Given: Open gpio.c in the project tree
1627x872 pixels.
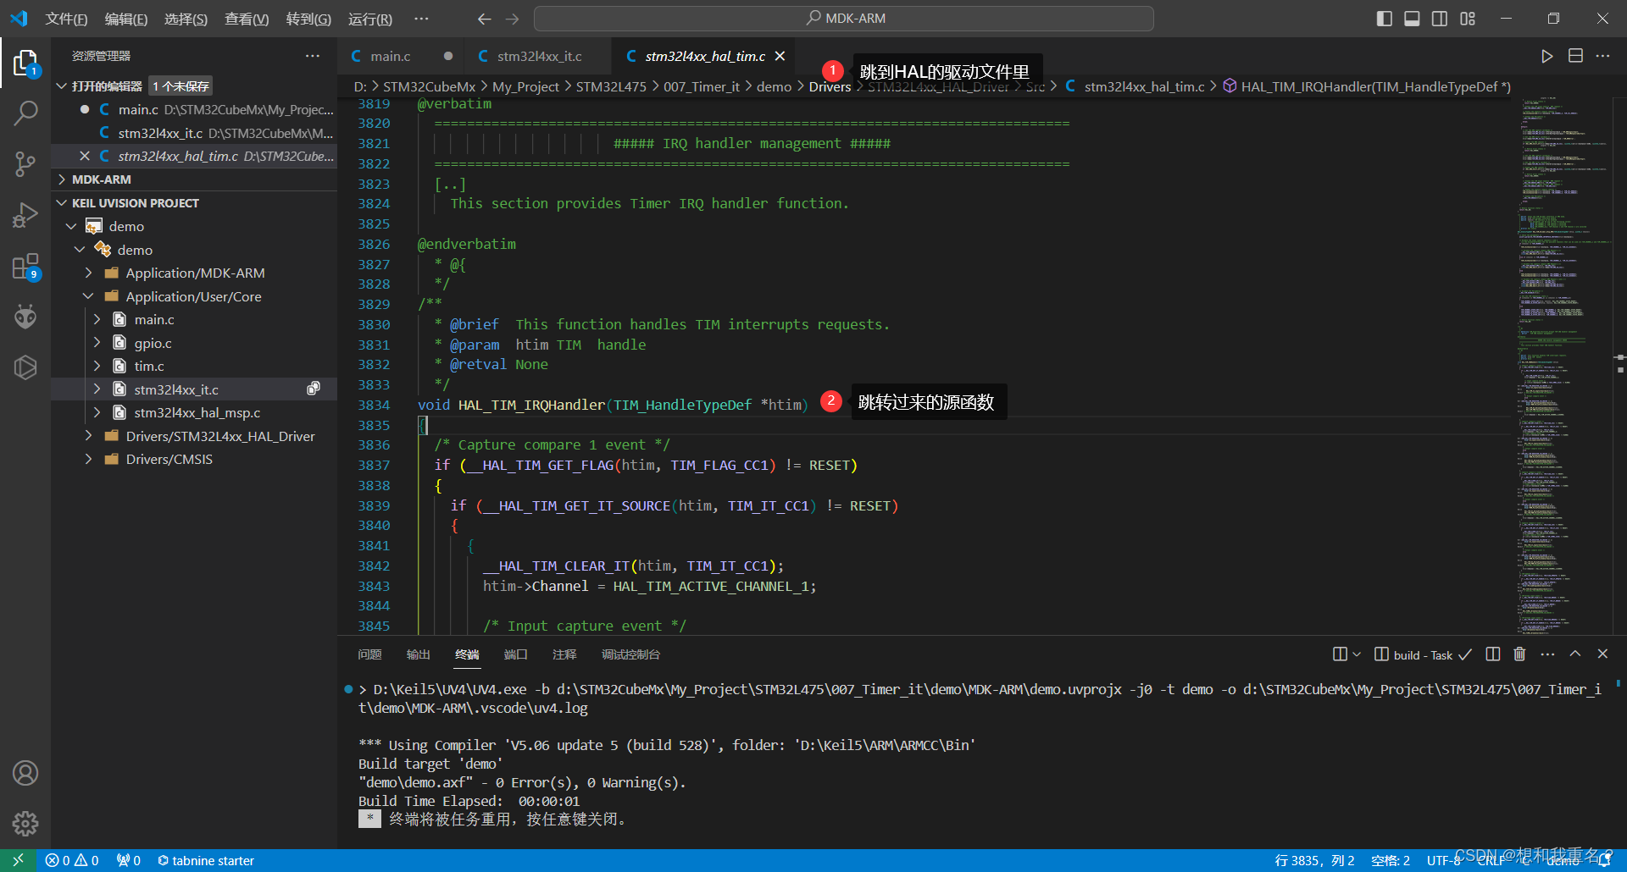Looking at the screenshot, I should [x=153, y=343].
